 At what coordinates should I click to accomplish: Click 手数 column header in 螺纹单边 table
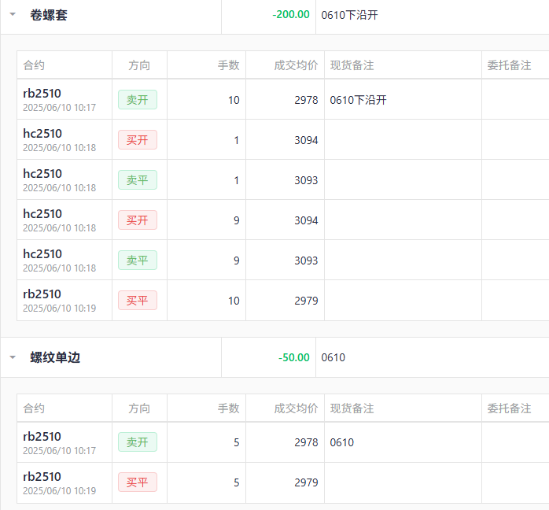pyautogui.click(x=228, y=408)
